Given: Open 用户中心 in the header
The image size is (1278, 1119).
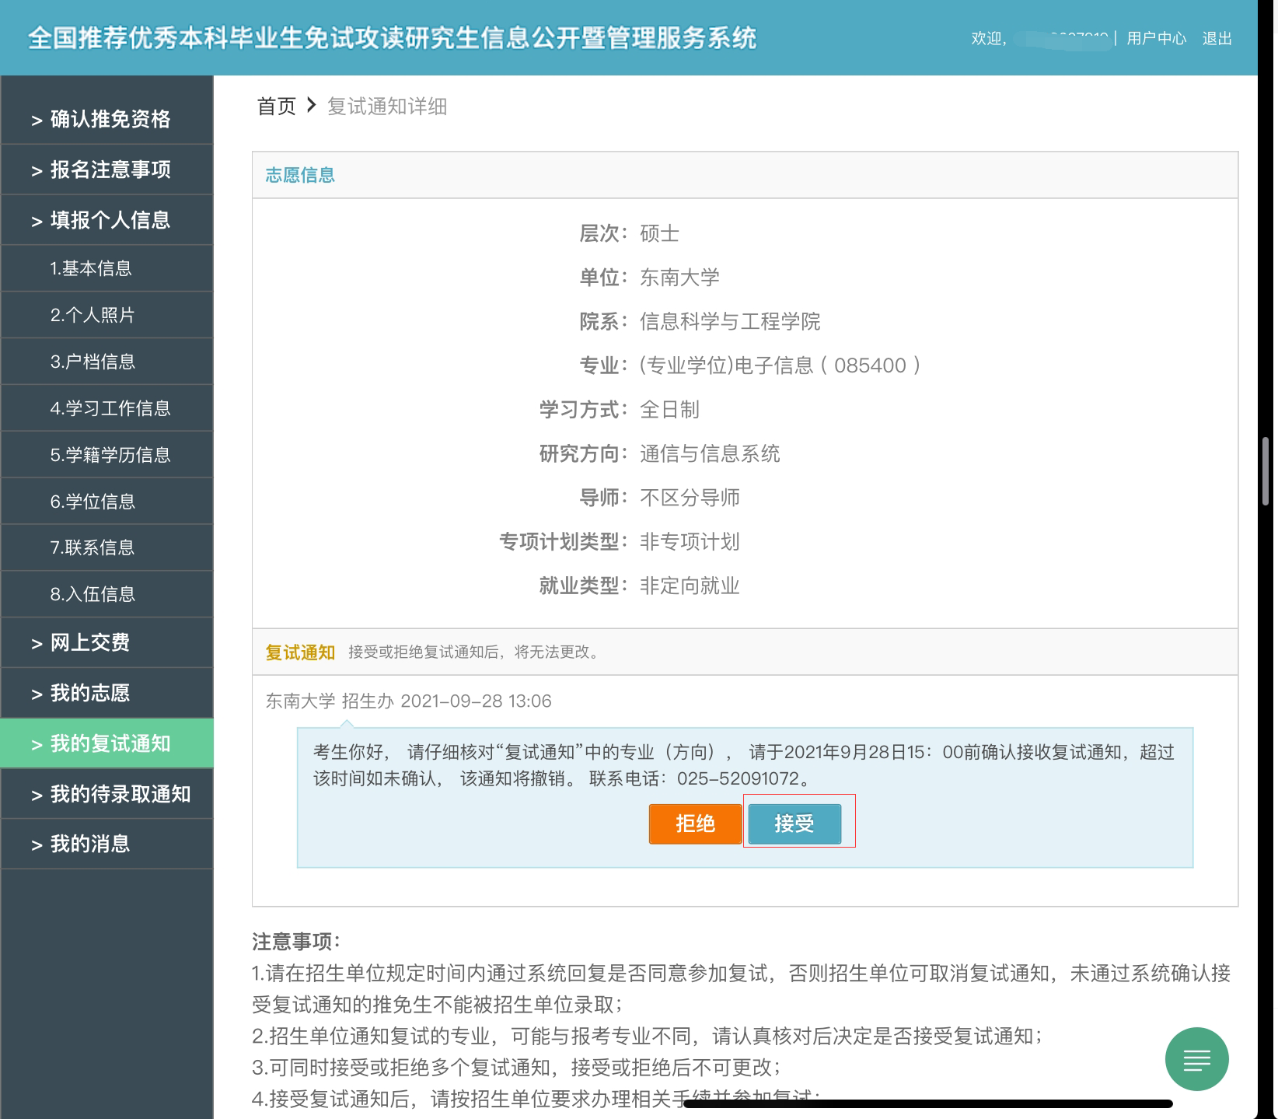Looking at the screenshot, I should [x=1156, y=38].
